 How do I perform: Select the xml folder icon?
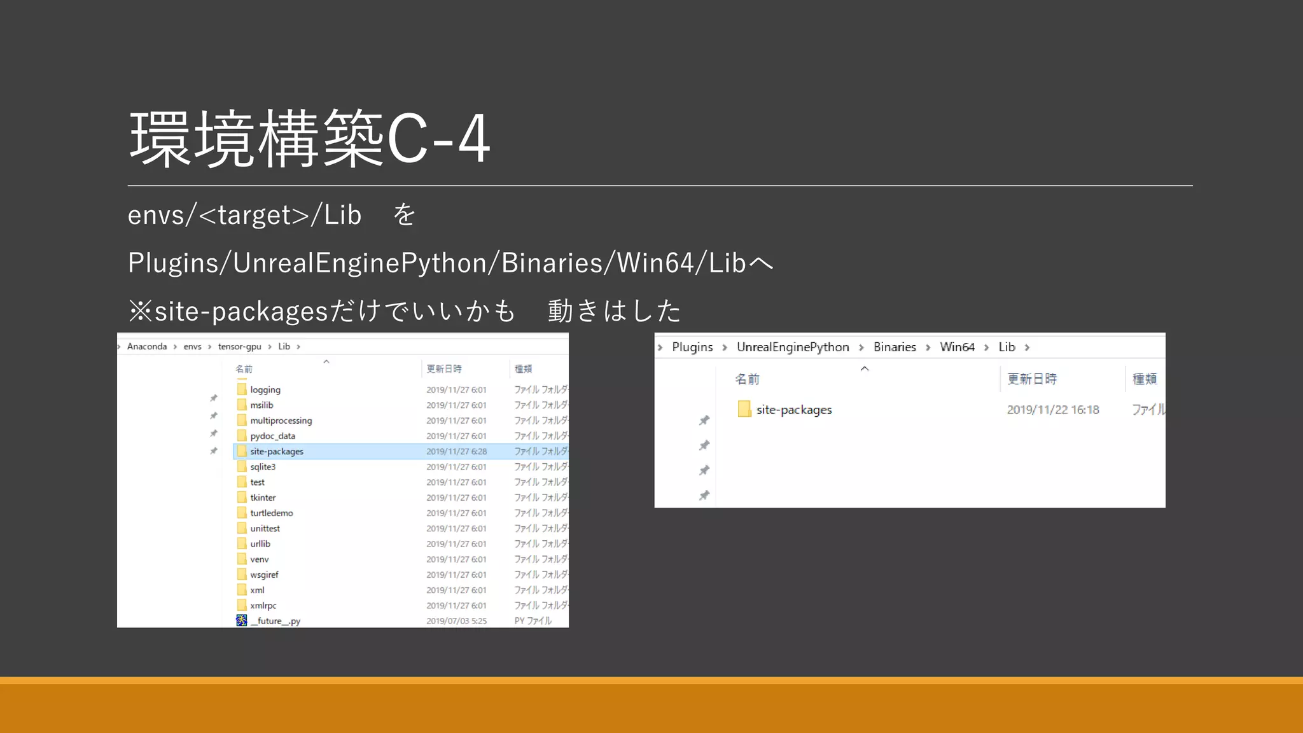click(242, 590)
